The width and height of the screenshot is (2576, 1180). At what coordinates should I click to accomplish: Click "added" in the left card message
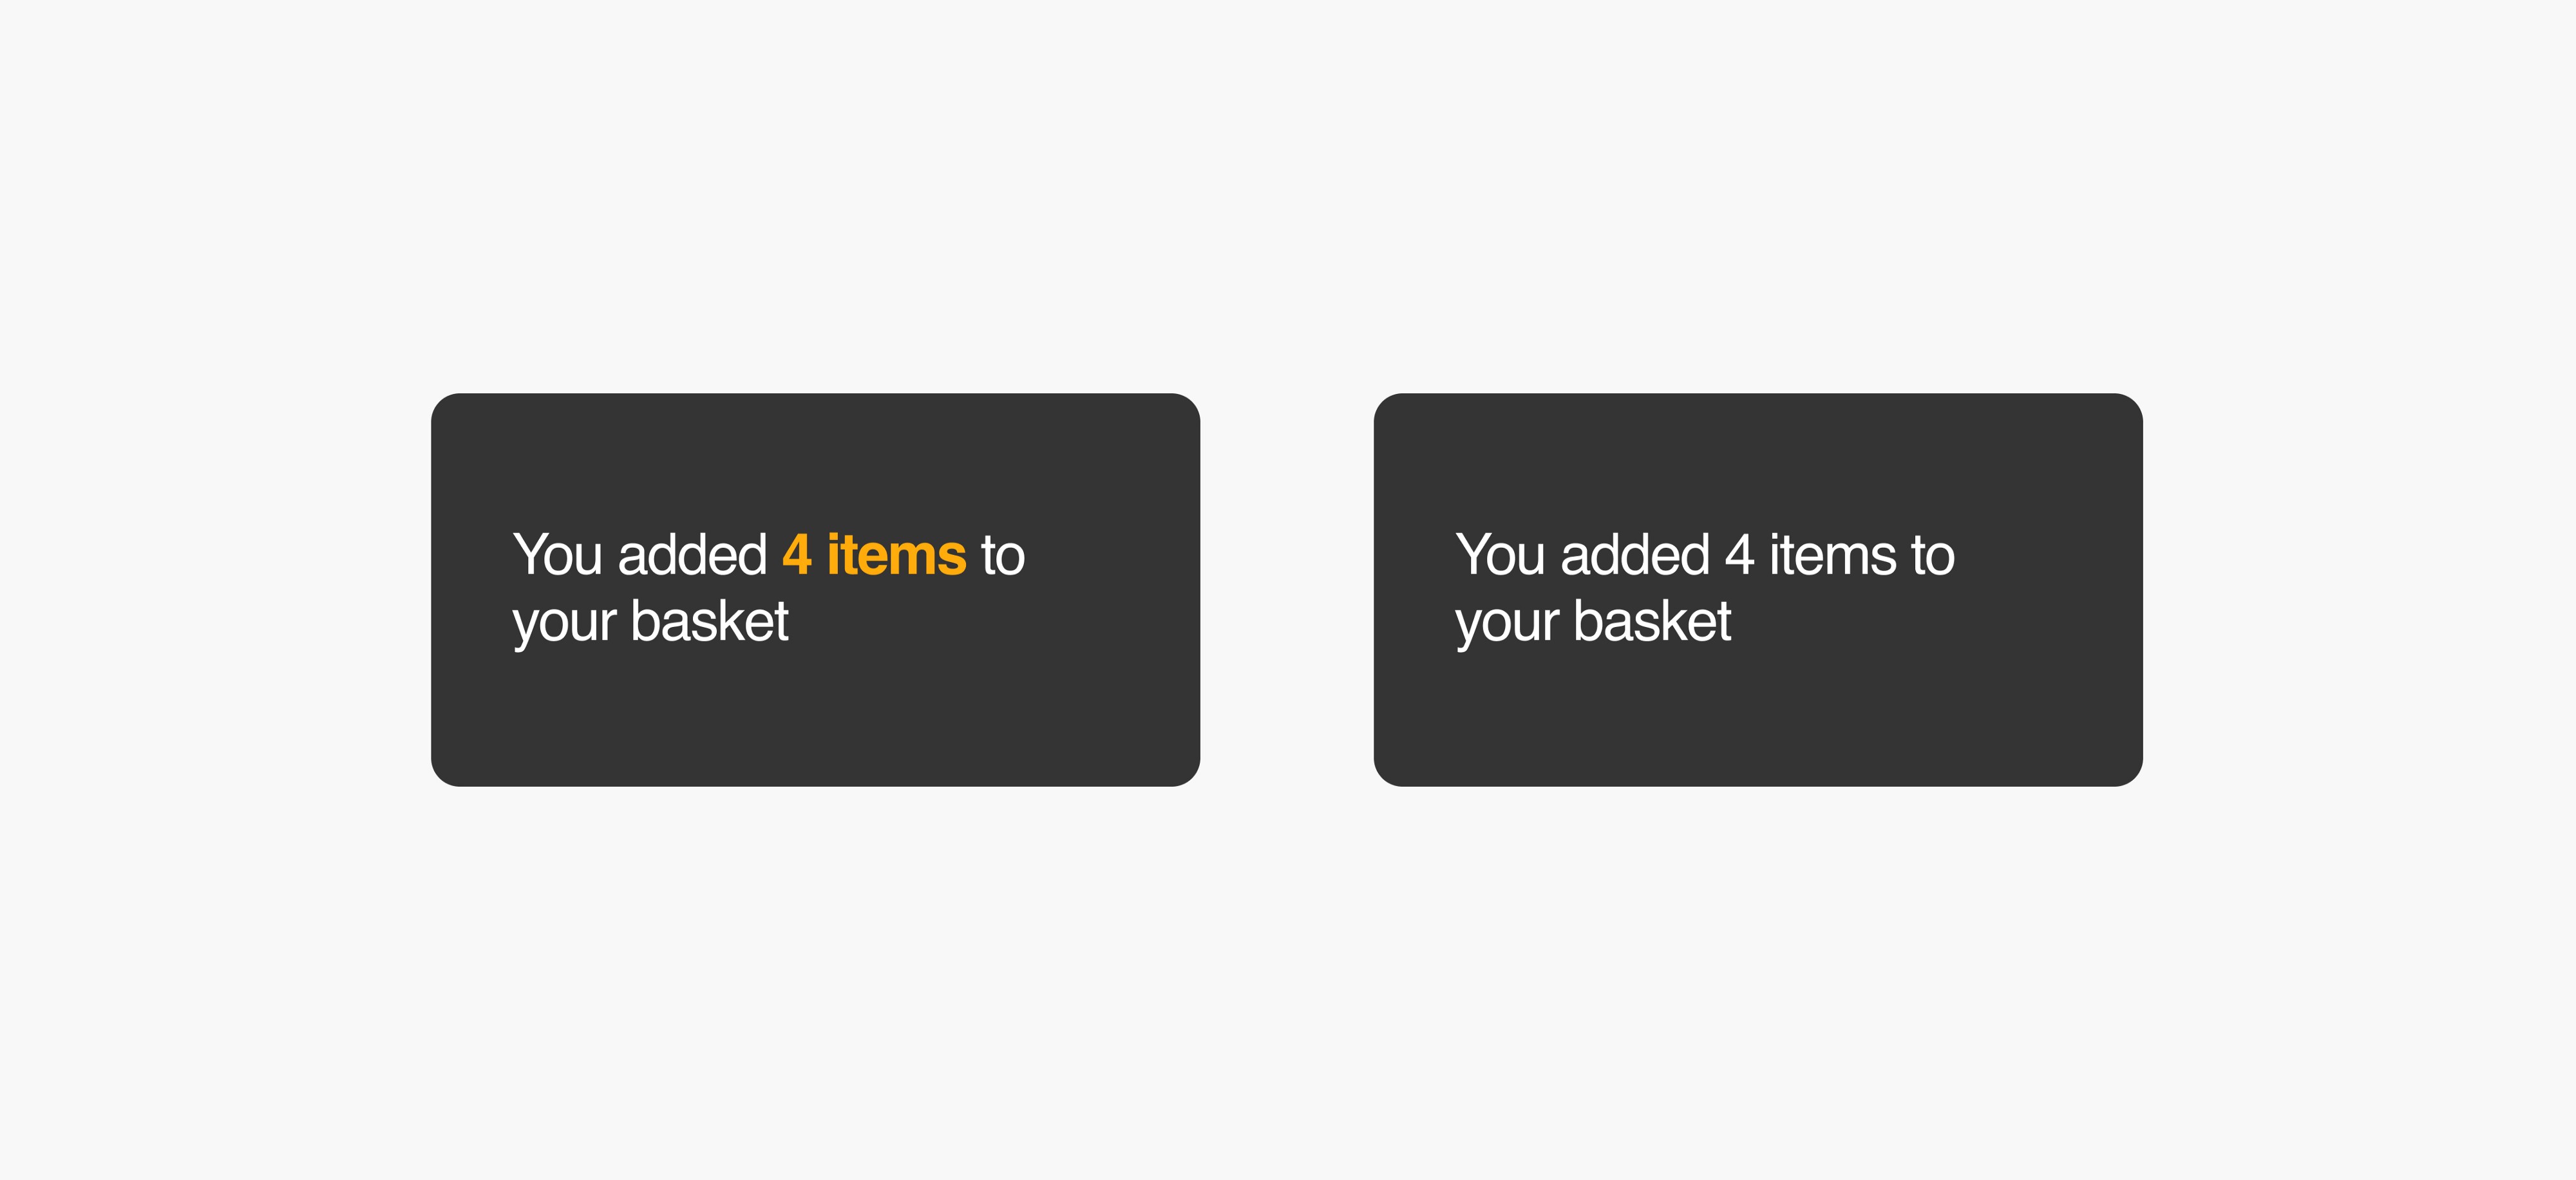[x=692, y=555]
